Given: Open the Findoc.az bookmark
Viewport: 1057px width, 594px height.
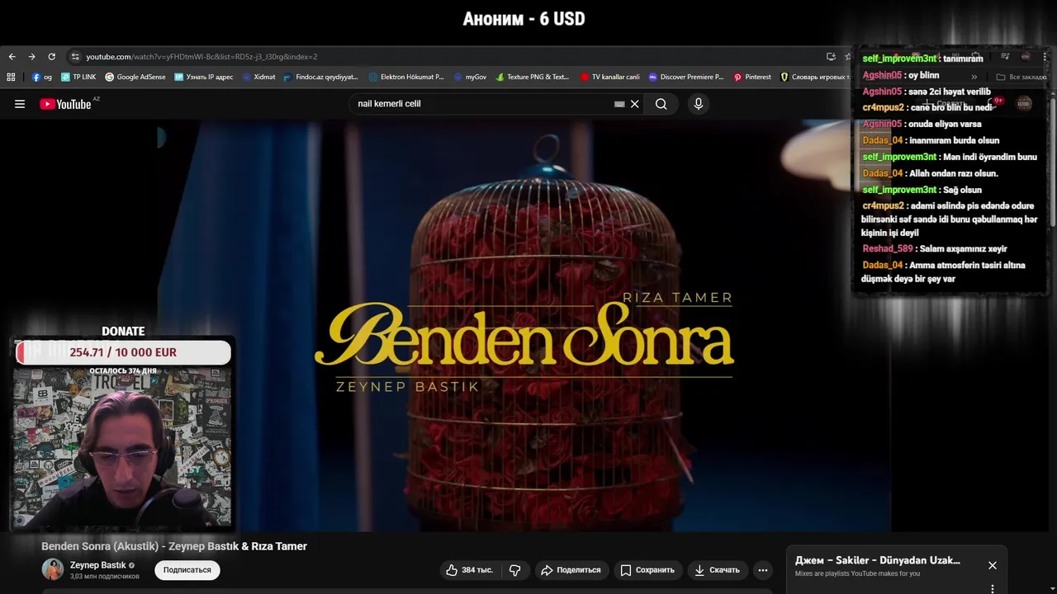Looking at the screenshot, I should coord(320,77).
